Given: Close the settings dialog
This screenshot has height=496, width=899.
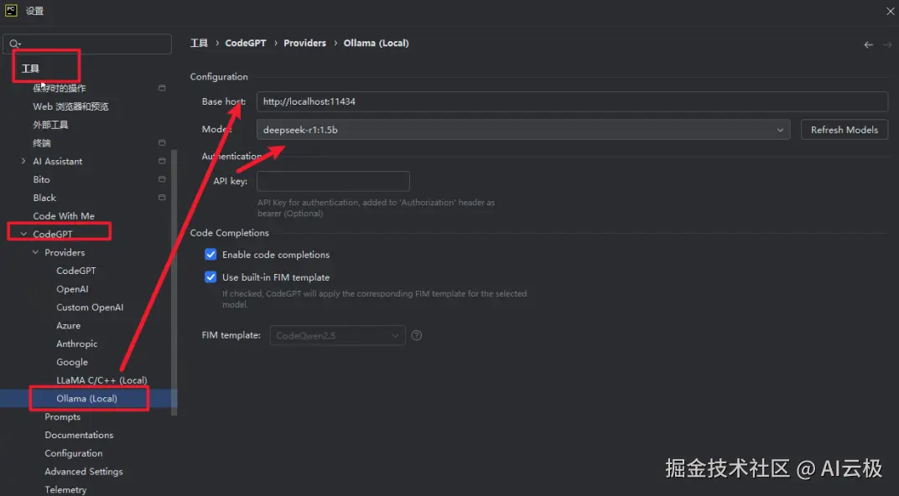Looking at the screenshot, I should [x=891, y=11].
